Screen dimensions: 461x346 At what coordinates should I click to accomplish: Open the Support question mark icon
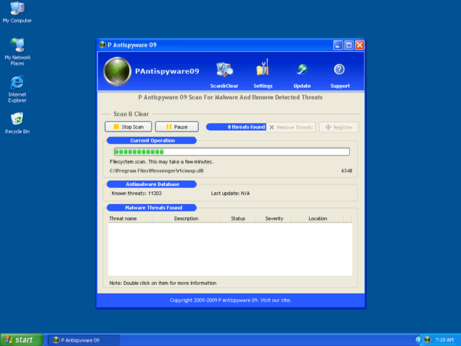point(339,70)
